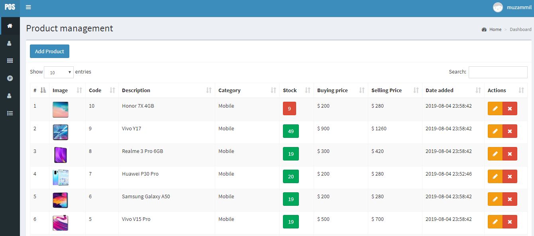The height and width of the screenshot is (236, 534).
Task: Click the grid icon in left sidebar
Action: tap(10, 61)
